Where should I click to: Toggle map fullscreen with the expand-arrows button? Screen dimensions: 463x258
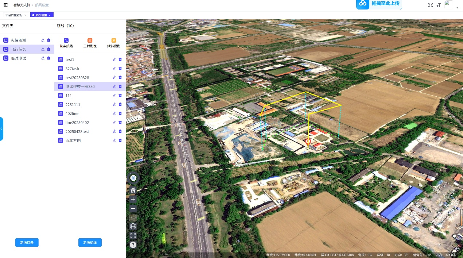coord(133,236)
